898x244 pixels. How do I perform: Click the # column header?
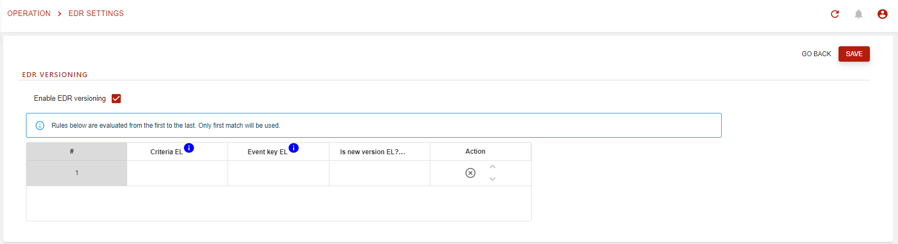point(77,151)
